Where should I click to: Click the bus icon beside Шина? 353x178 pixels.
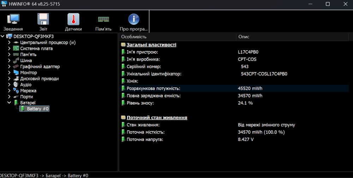click(16, 60)
